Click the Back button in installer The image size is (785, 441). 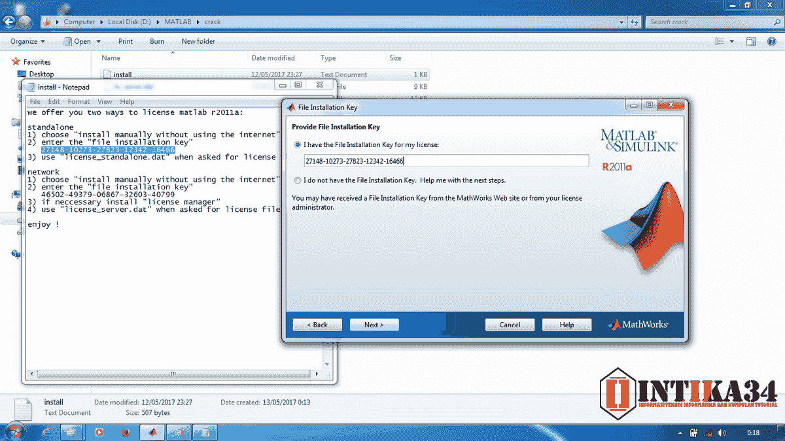click(x=317, y=325)
